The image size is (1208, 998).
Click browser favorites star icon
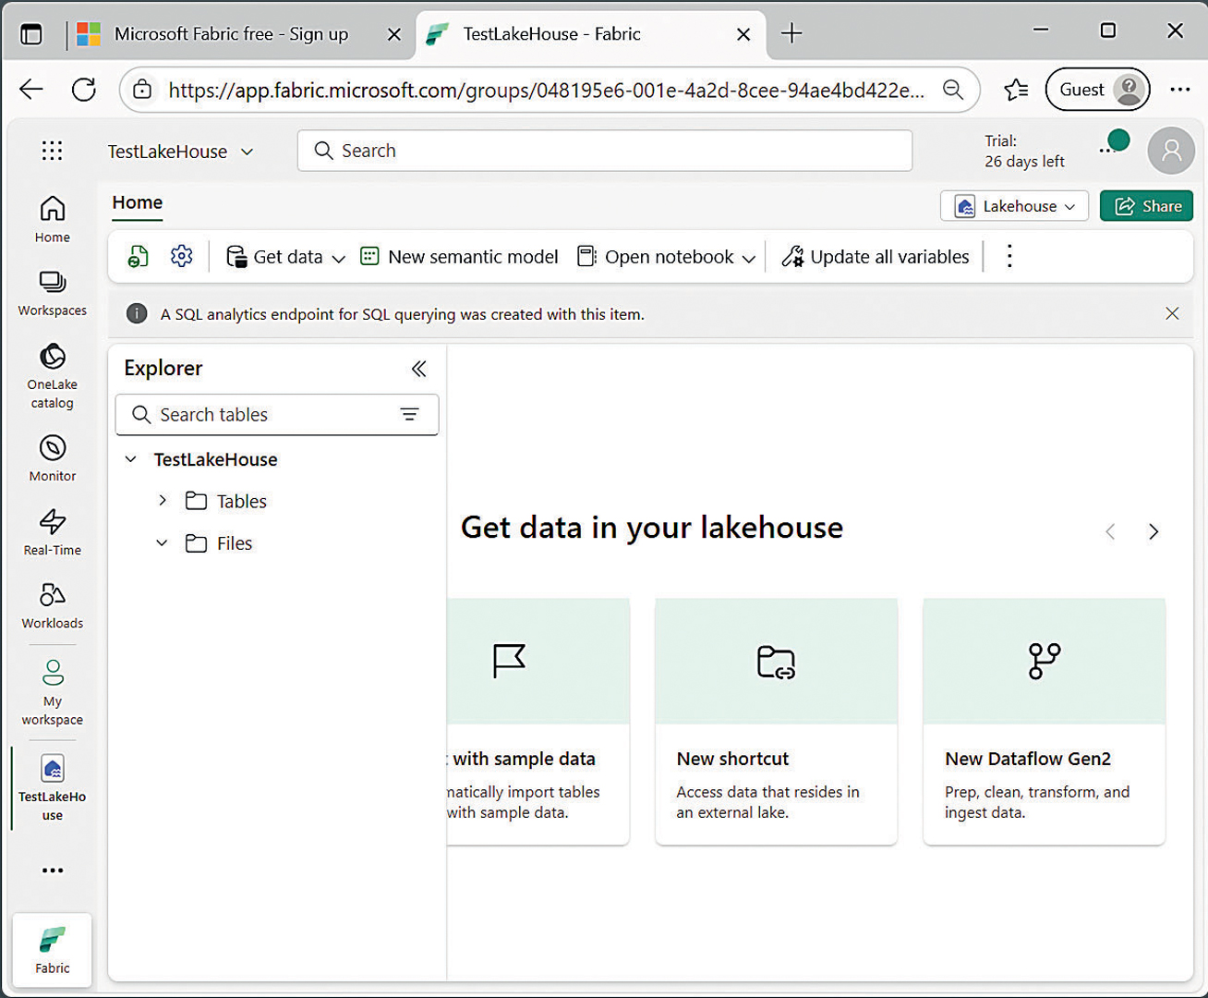pyautogui.click(x=1016, y=90)
